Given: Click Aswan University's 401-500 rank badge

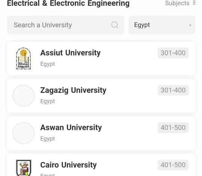Looking at the screenshot, I should click(x=173, y=128).
